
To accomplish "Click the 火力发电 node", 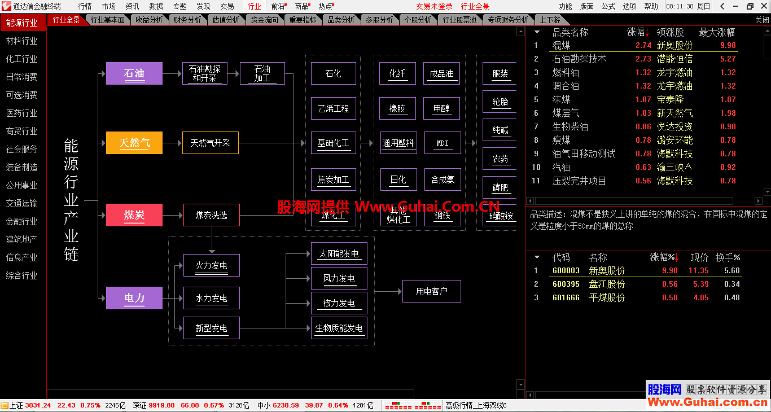I will click(x=212, y=265).
